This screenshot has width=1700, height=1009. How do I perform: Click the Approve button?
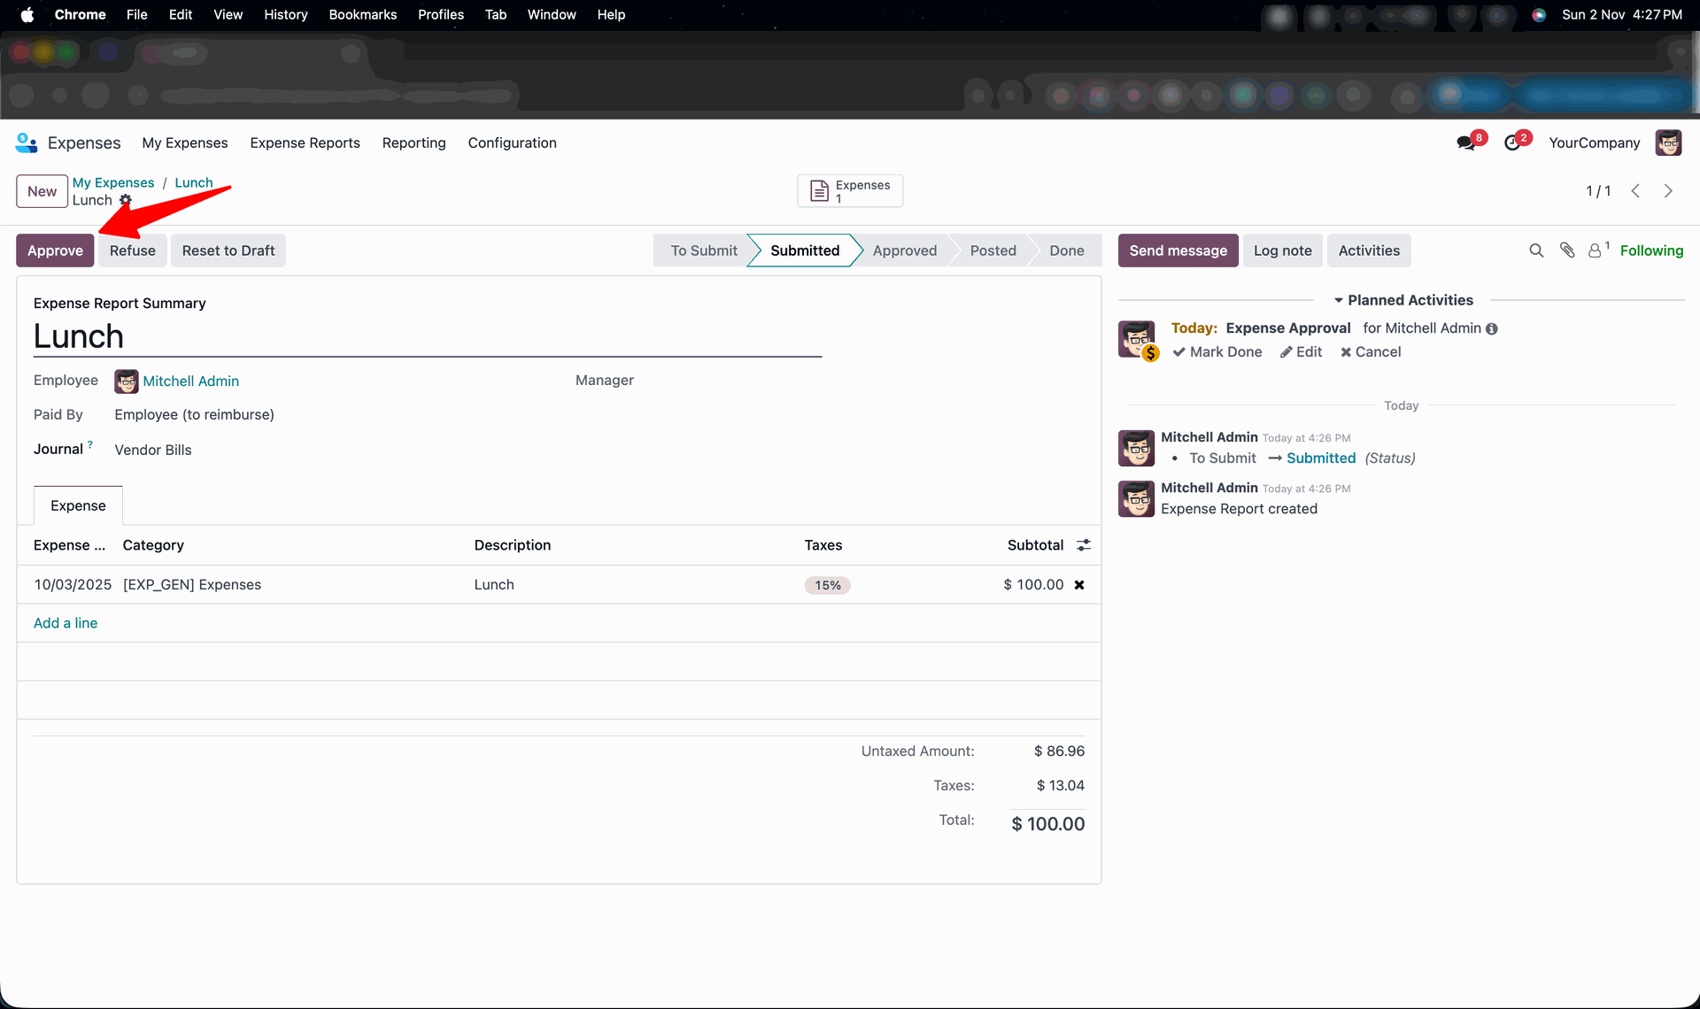55,250
